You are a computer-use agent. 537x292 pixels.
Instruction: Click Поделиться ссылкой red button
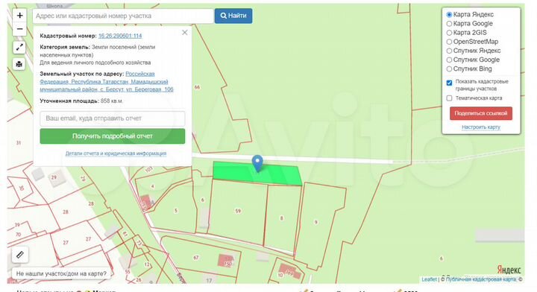tap(481, 113)
